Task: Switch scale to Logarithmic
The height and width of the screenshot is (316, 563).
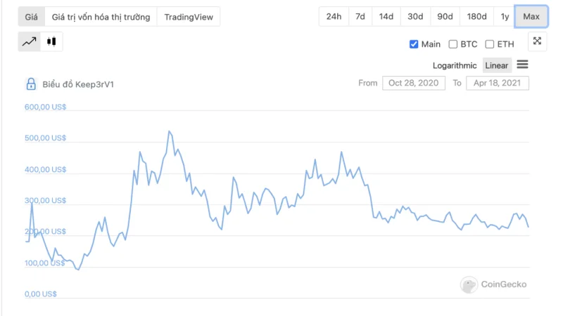Action: click(x=455, y=65)
